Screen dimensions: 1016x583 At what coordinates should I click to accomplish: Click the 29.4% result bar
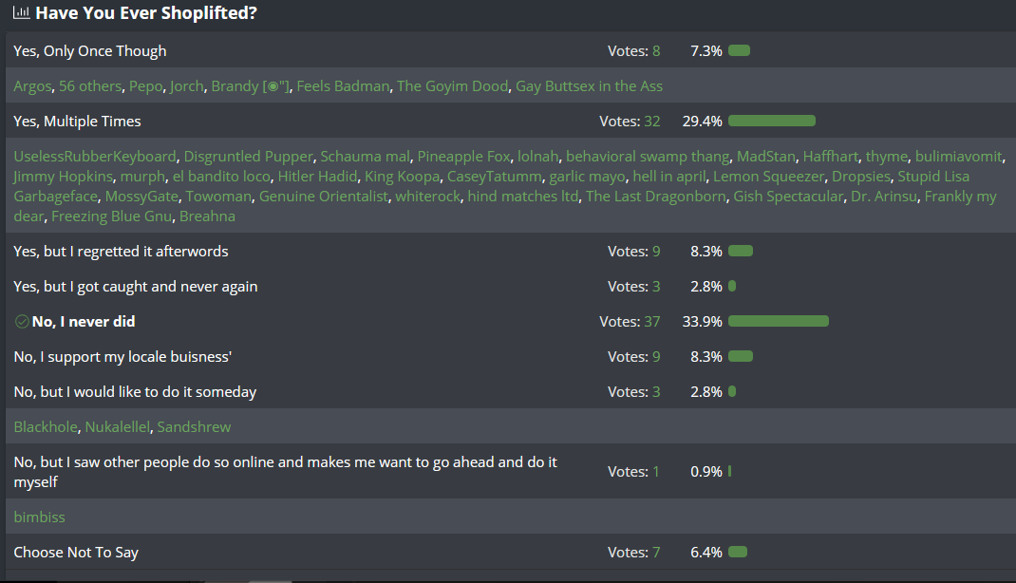(x=772, y=122)
